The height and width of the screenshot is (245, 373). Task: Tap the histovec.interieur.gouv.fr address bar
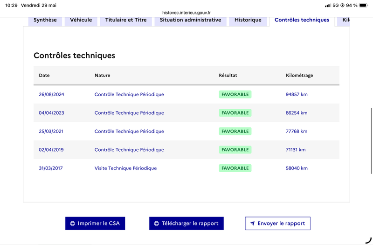pyautogui.click(x=186, y=13)
